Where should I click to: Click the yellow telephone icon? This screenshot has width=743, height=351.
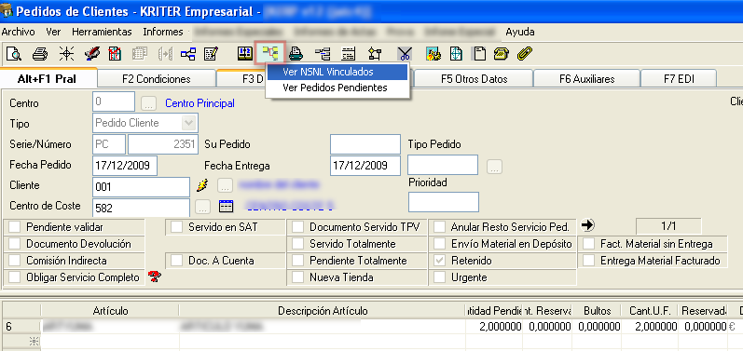502,53
